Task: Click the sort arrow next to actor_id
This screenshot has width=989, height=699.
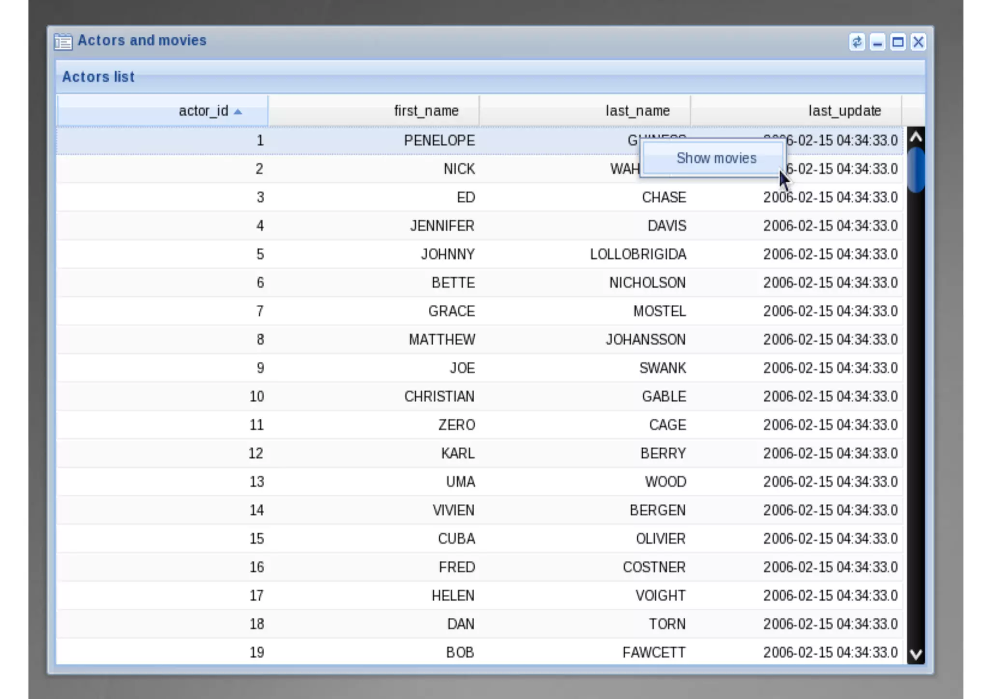Action: click(x=238, y=112)
